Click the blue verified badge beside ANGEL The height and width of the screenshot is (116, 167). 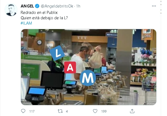(37, 6)
